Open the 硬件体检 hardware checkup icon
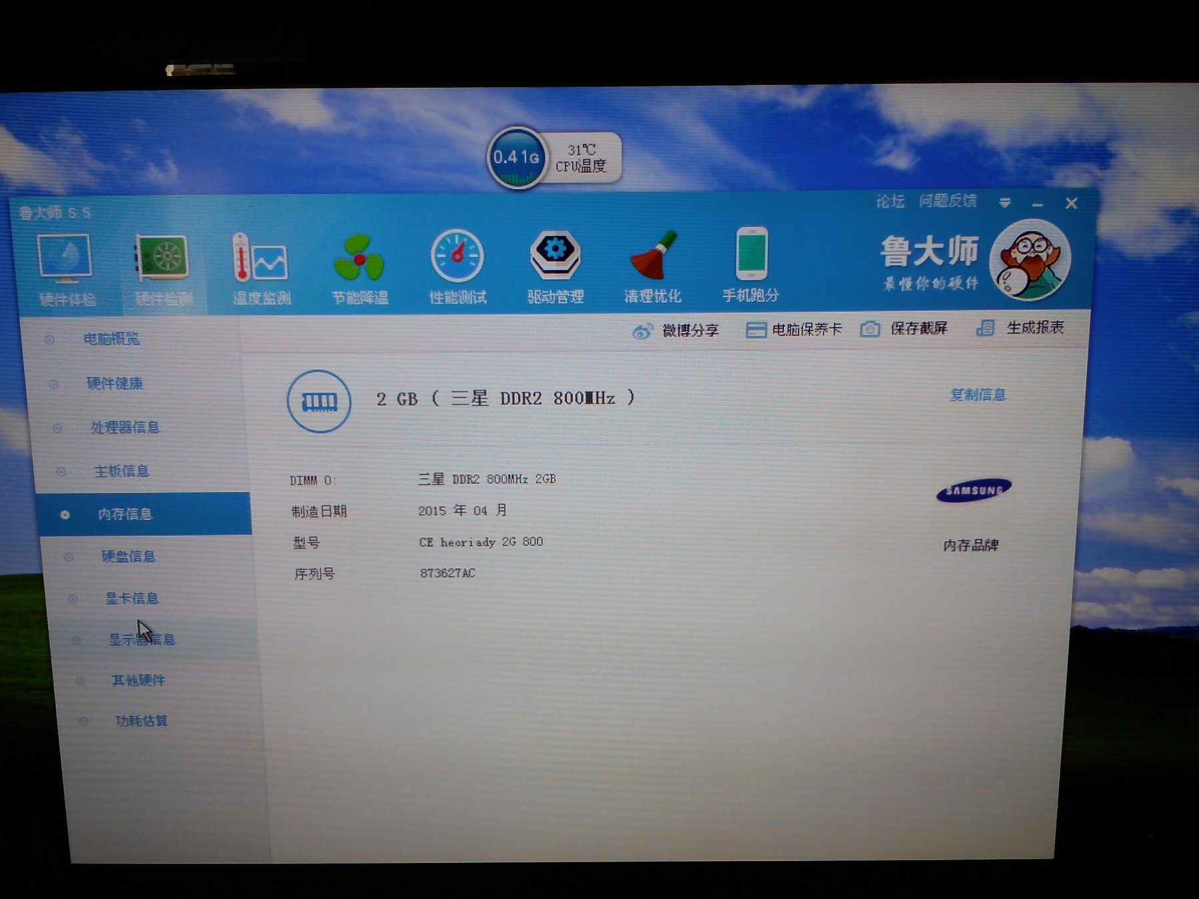The height and width of the screenshot is (899, 1199). coord(65,270)
